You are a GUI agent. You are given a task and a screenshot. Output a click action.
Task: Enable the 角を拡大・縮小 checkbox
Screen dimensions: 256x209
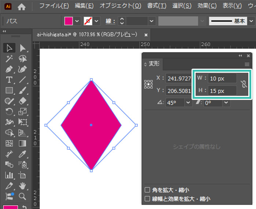(148, 190)
